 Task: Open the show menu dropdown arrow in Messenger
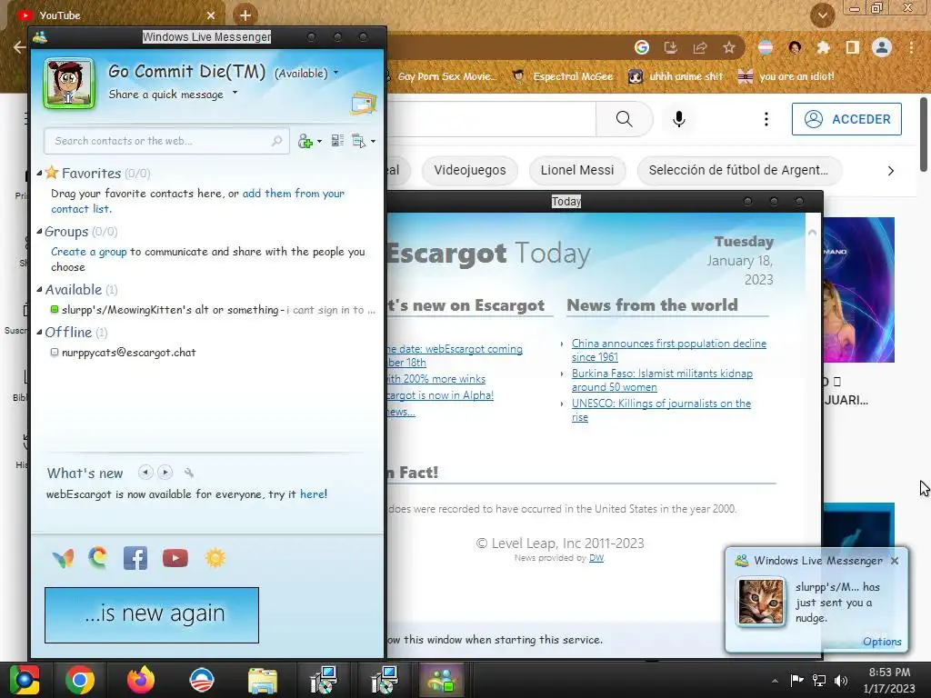tap(373, 141)
